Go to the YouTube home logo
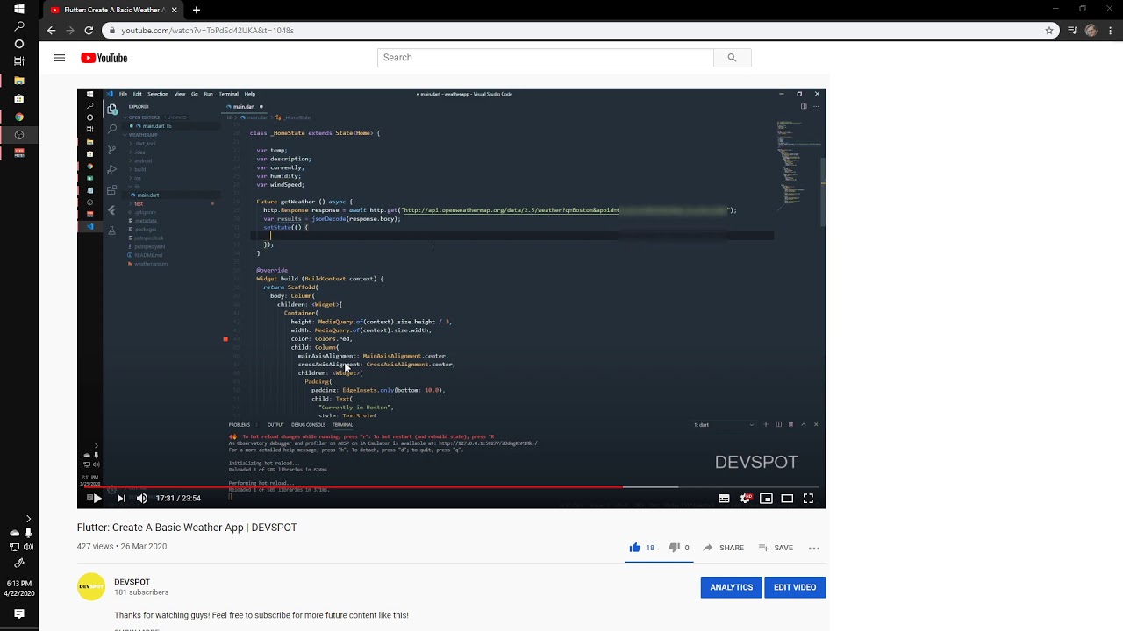Image resolution: width=1123 pixels, height=631 pixels. 104,58
